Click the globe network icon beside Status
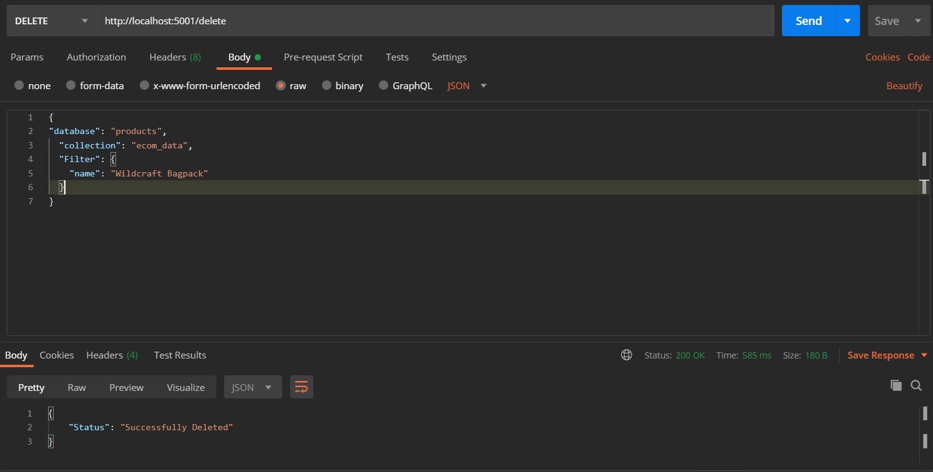Screen dimensions: 933x472 [627, 355]
